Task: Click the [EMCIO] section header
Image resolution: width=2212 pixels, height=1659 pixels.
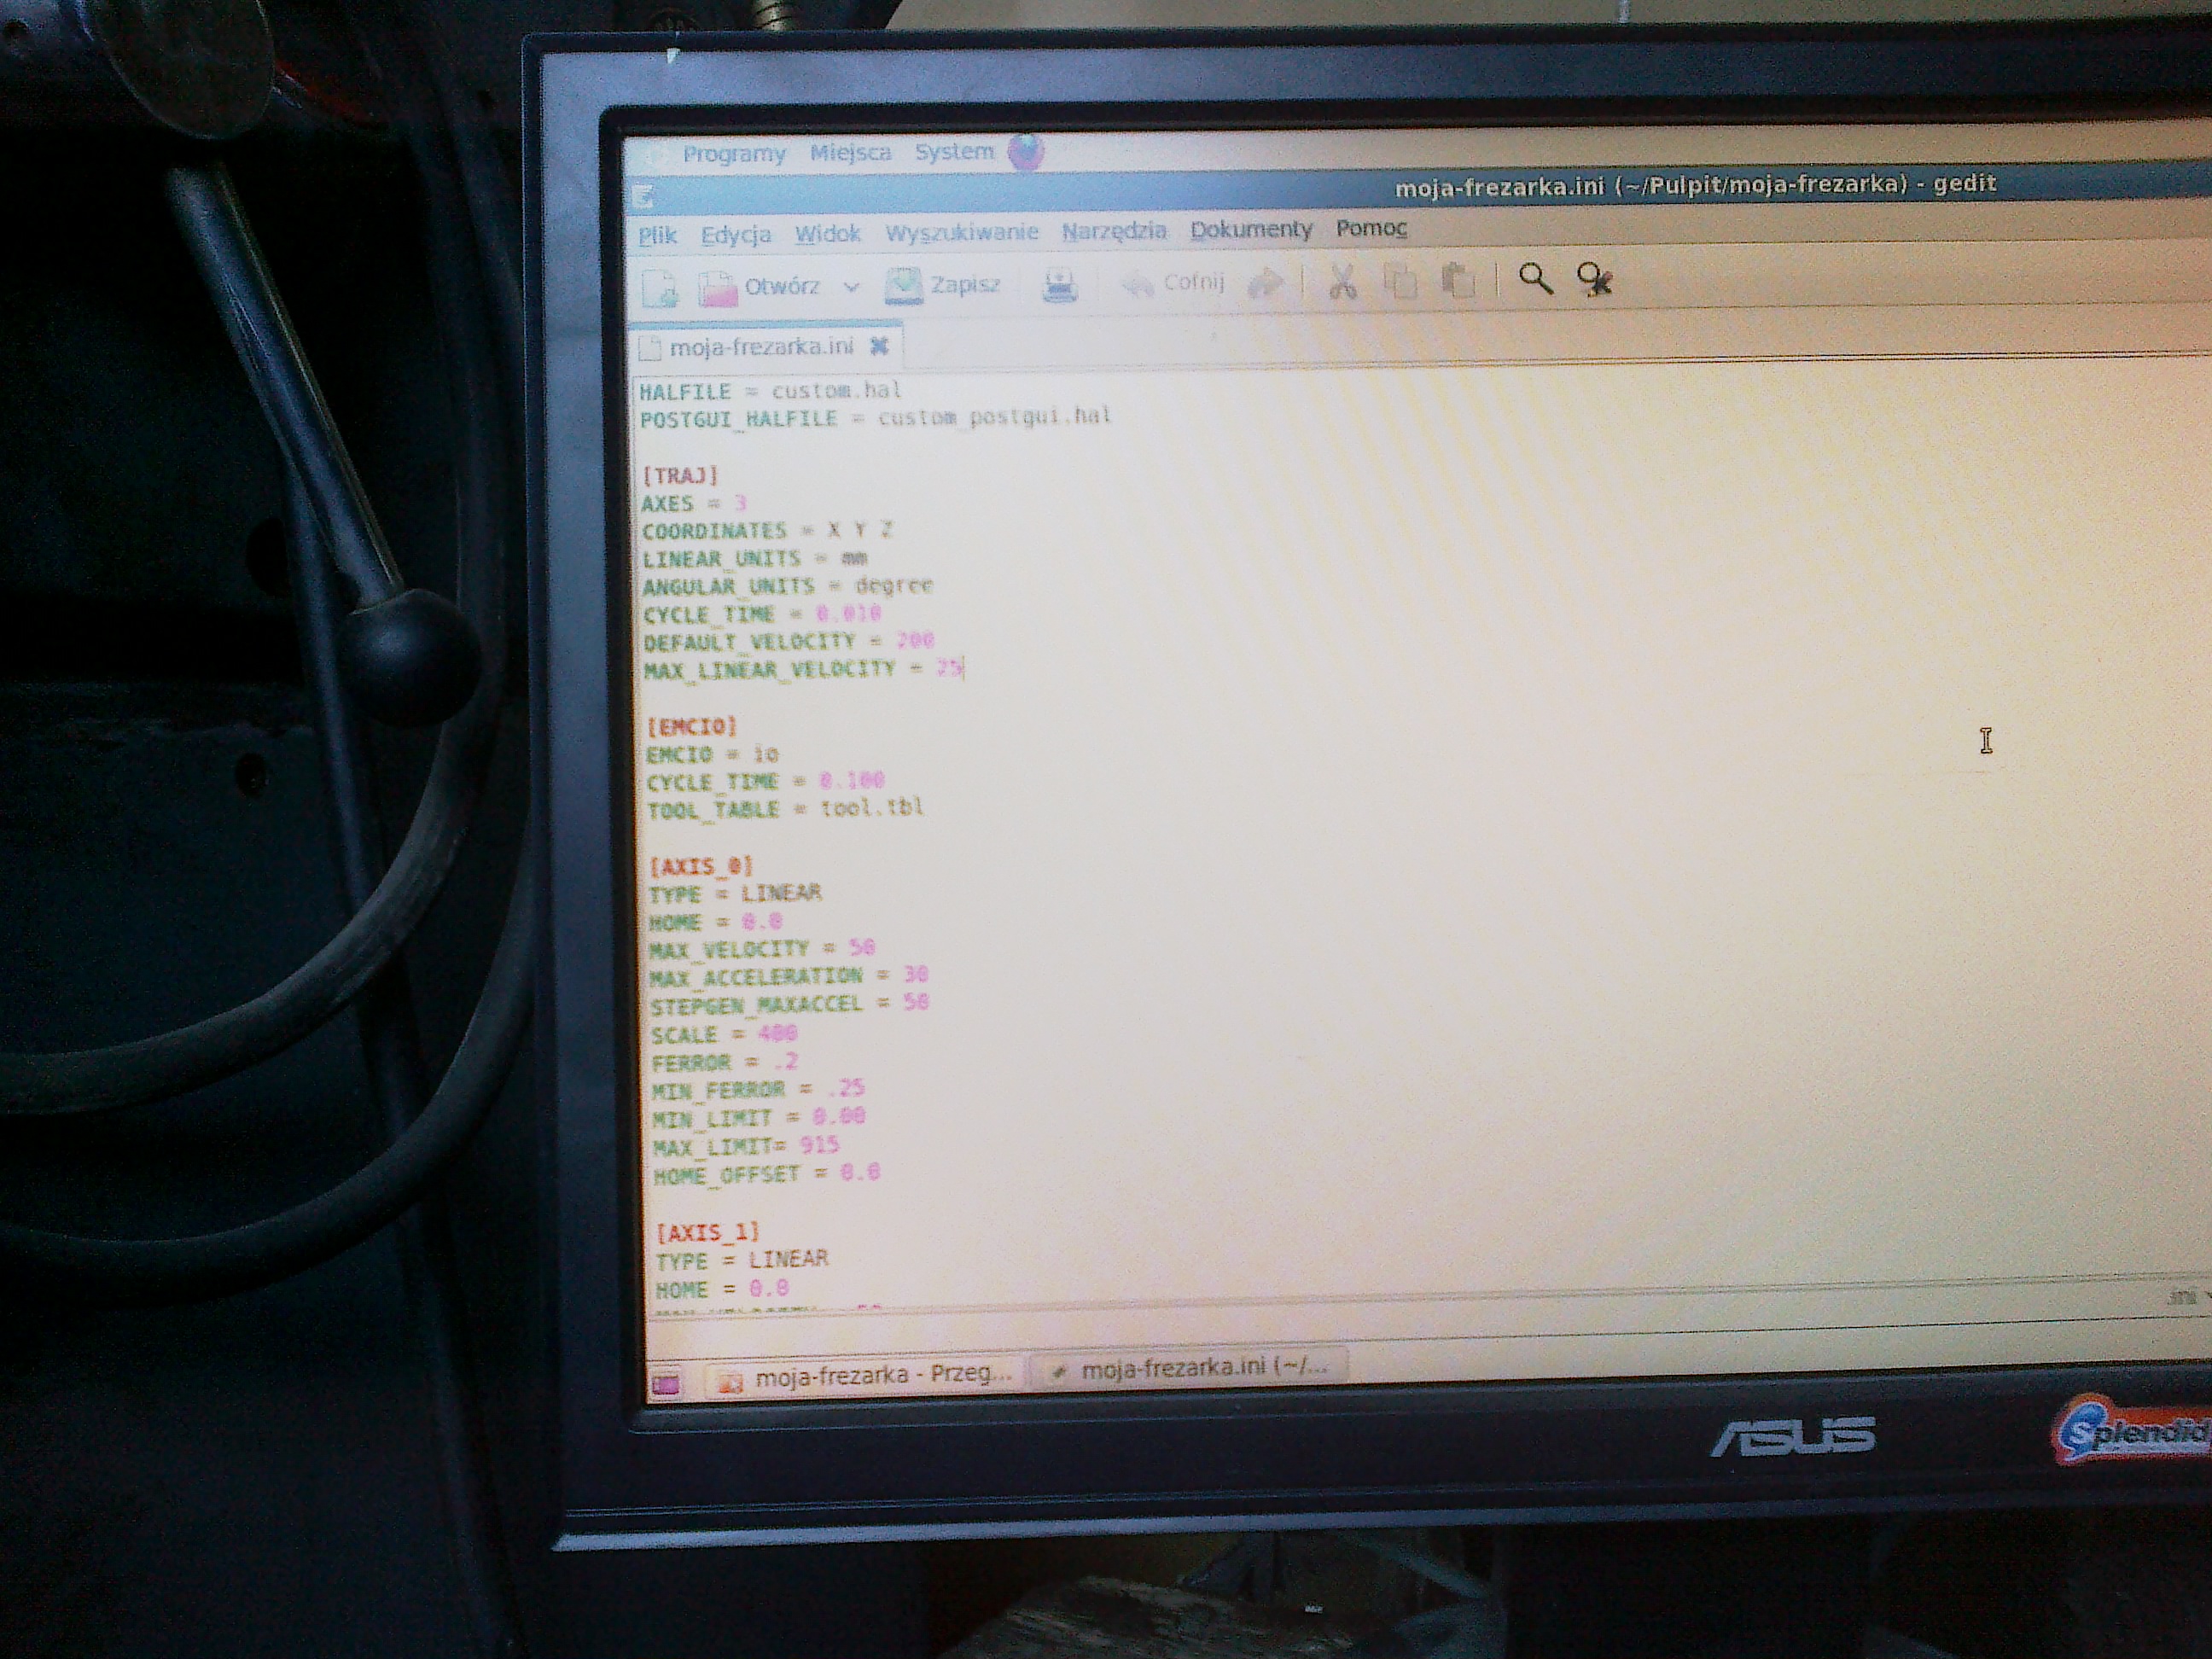Action: (x=691, y=725)
